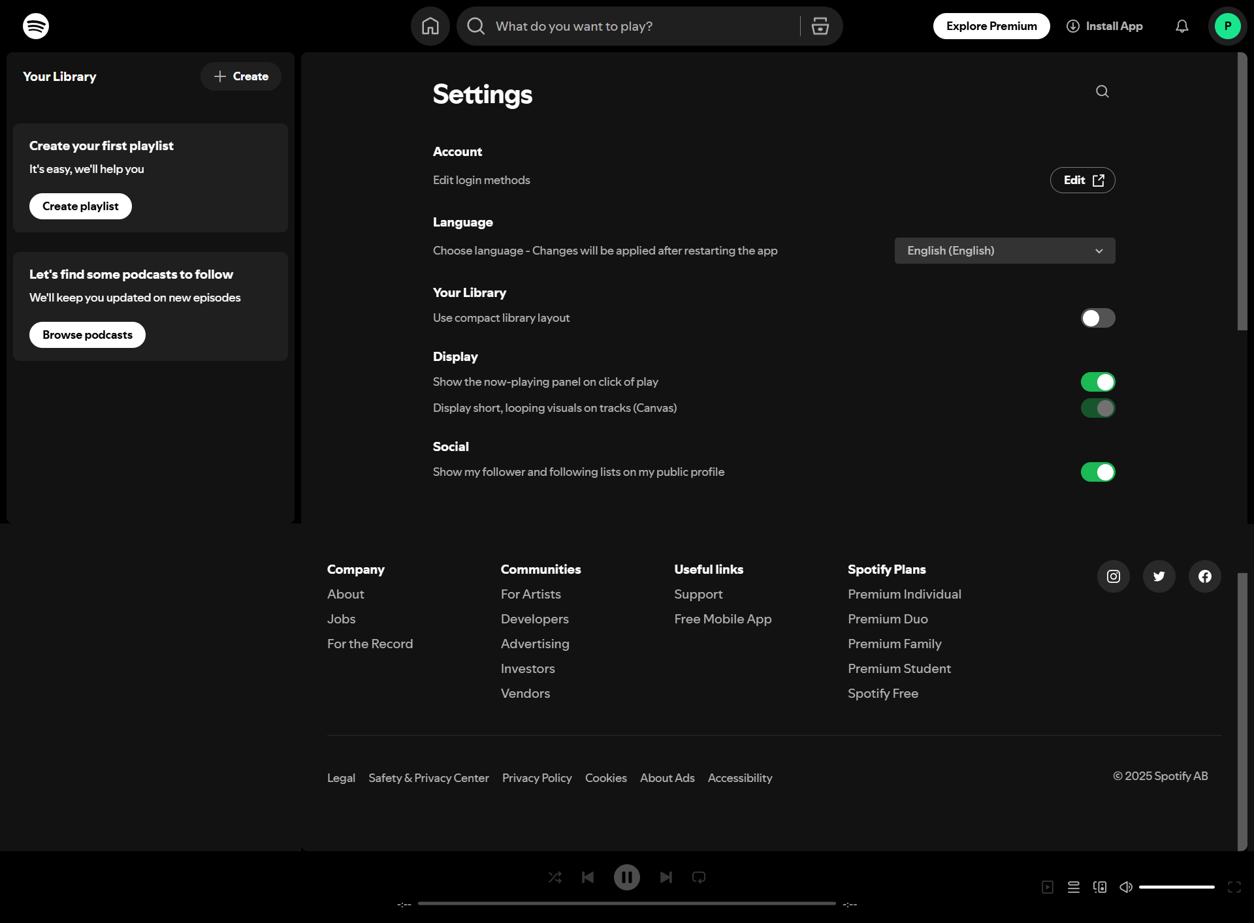Open profile avatar P menu

tap(1228, 26)
